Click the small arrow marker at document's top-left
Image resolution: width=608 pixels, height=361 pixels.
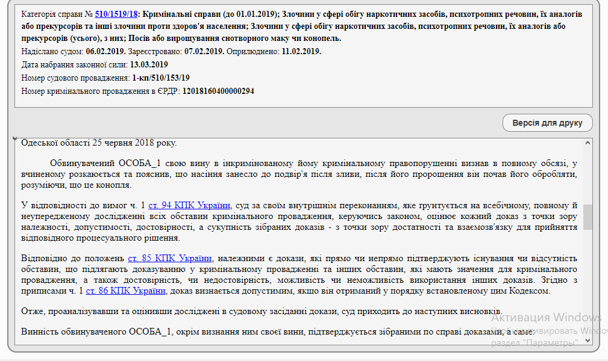pyautogui.click(x=16, y=139)
